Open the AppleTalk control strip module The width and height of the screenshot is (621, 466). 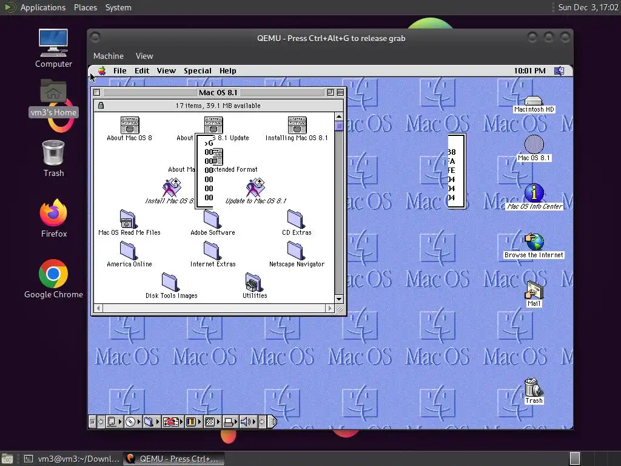pyautogui.click(x=114, y=422)
